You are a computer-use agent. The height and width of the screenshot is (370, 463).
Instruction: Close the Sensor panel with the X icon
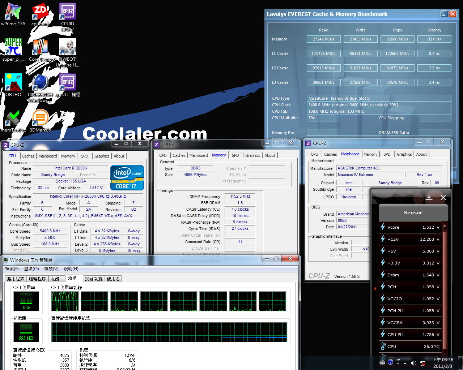coord(443,198)
